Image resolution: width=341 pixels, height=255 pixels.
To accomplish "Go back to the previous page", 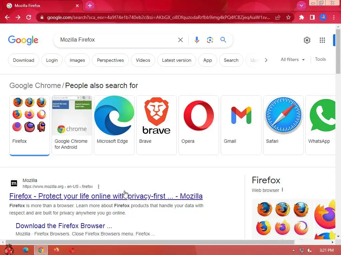I will pos(7,17).
